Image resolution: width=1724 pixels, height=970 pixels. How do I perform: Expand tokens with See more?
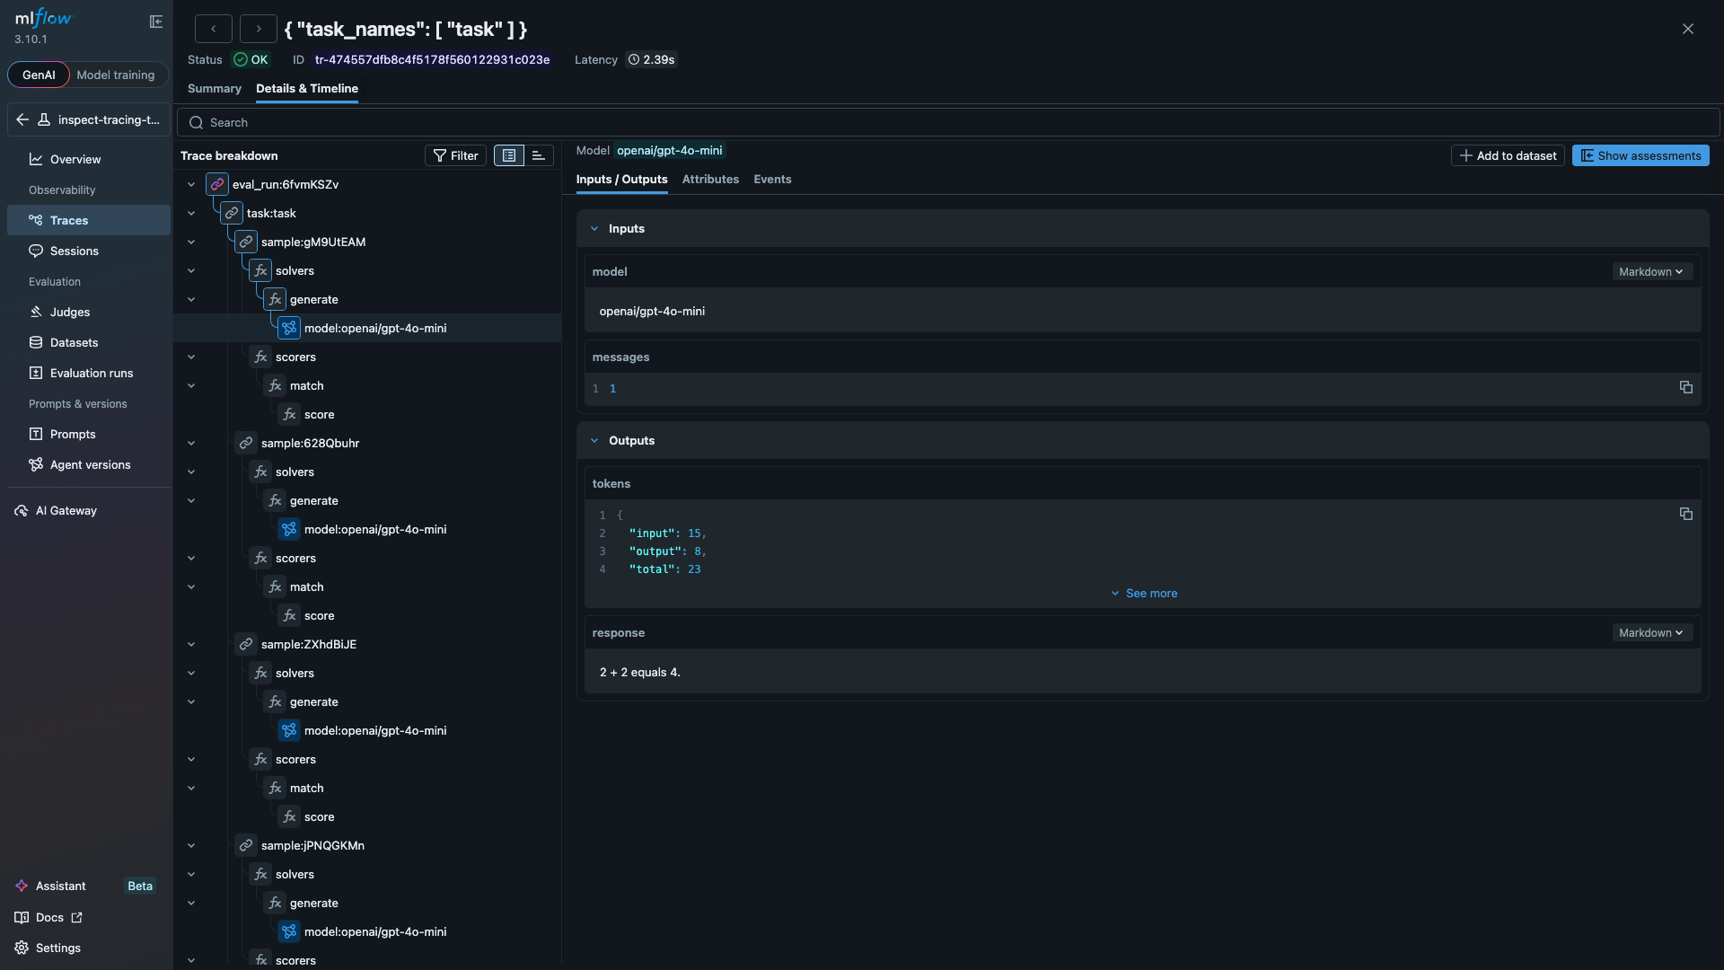(x=1143, y=593)
